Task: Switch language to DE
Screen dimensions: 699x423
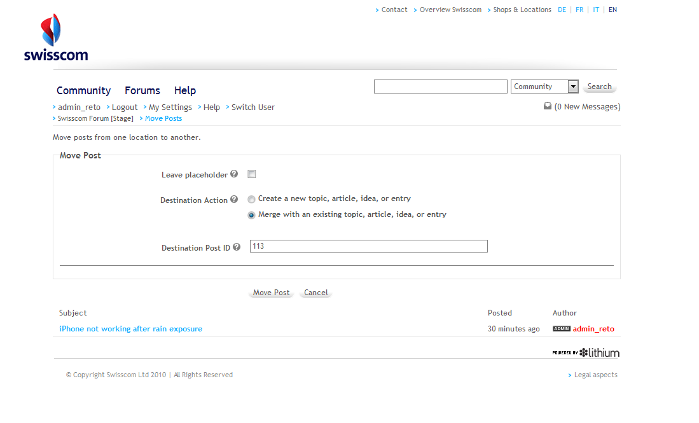Action: point(562,10)
